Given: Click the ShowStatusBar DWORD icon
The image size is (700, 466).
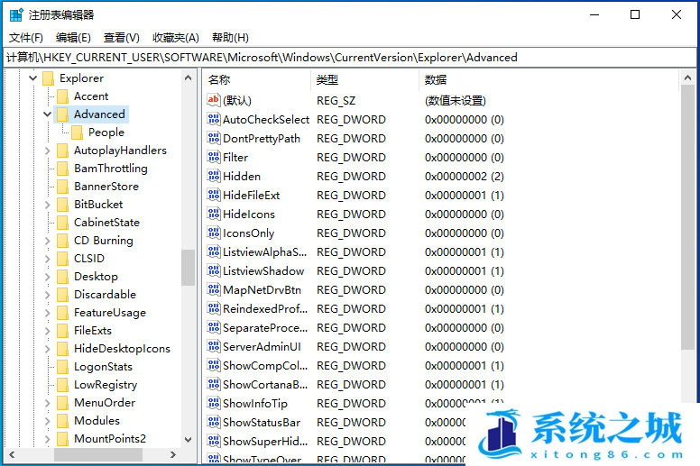Looking at the screenshot, I should [214, 423].
